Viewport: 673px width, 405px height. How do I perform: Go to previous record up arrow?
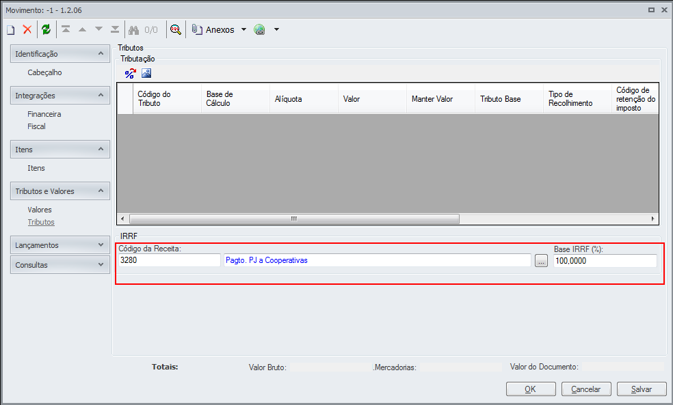82,29
